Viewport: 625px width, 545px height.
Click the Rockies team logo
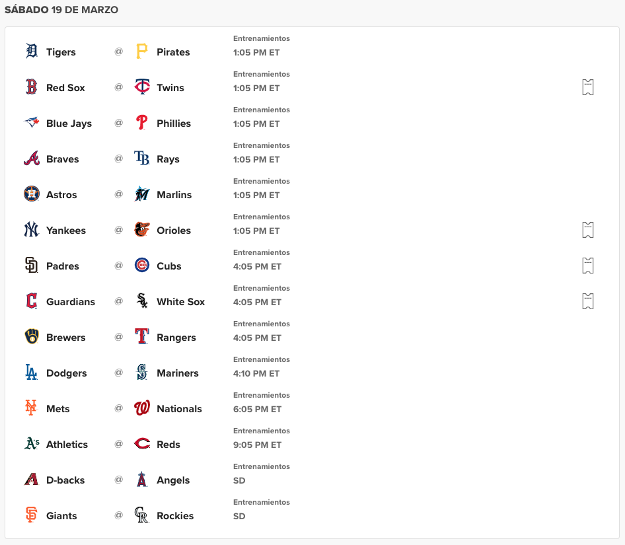pos(141,515)
